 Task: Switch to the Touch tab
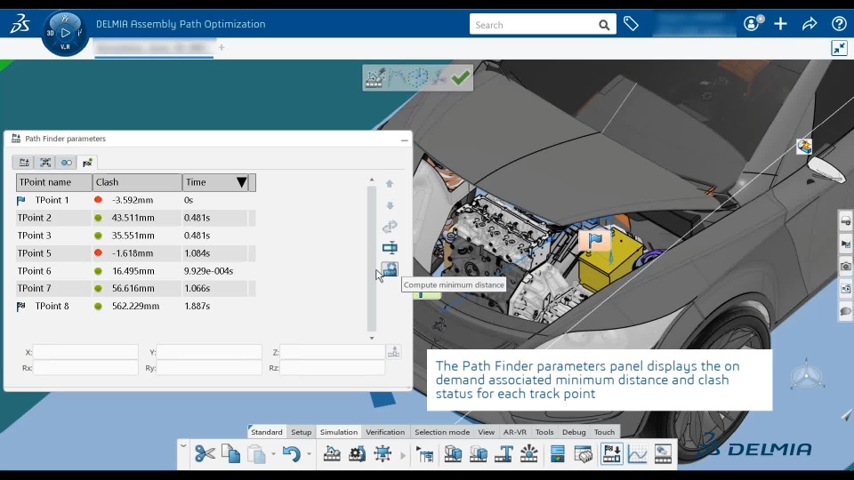click(604, 432)
